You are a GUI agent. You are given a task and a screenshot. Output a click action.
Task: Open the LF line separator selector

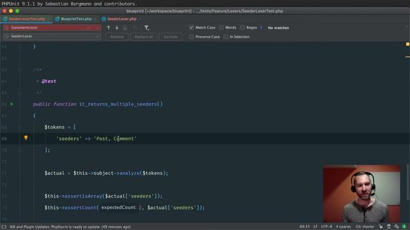(x=315, y=227)
